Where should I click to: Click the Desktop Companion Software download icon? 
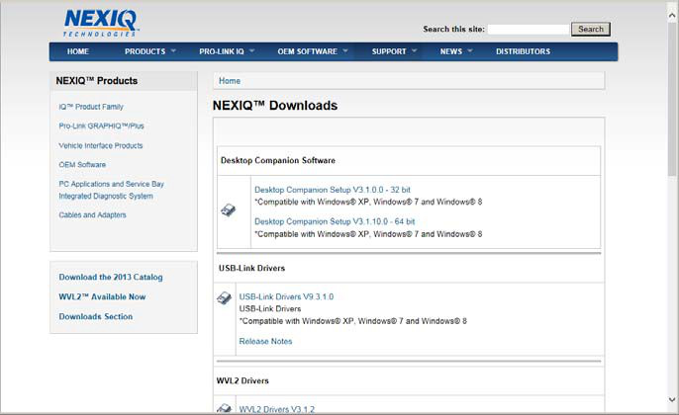click(x=228, y=210)
